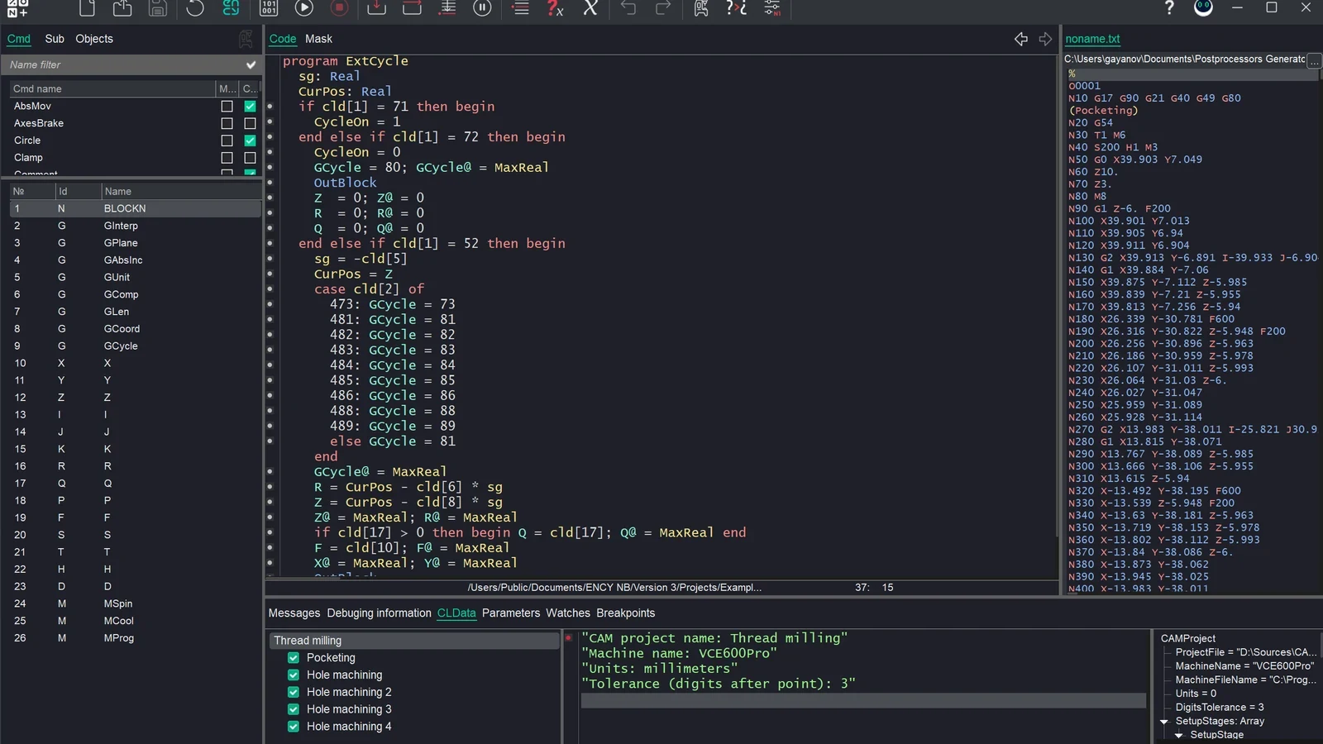Run the program with the play icon
The width and height of the screenshot is (1323, 744).
point(304,8)
